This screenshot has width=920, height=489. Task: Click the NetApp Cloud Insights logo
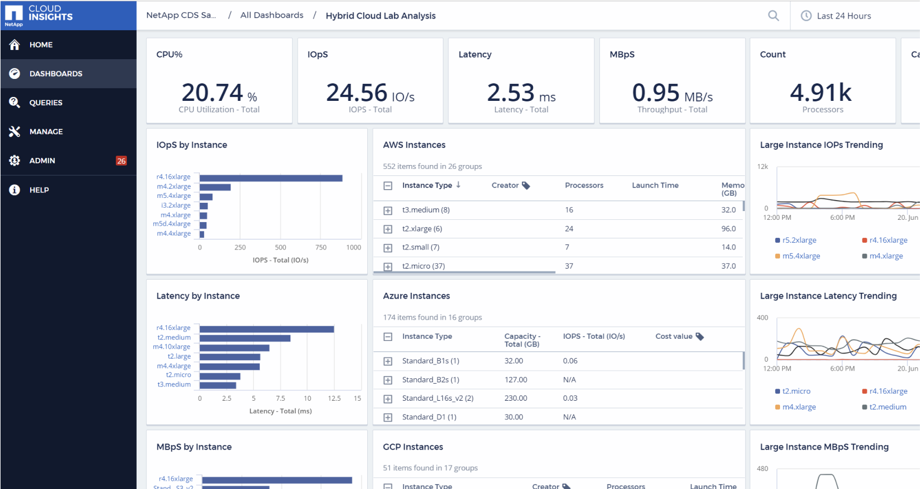click(x=38, y=15)
